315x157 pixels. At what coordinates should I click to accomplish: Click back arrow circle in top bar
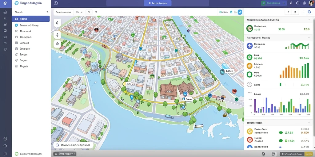[56, 3]
